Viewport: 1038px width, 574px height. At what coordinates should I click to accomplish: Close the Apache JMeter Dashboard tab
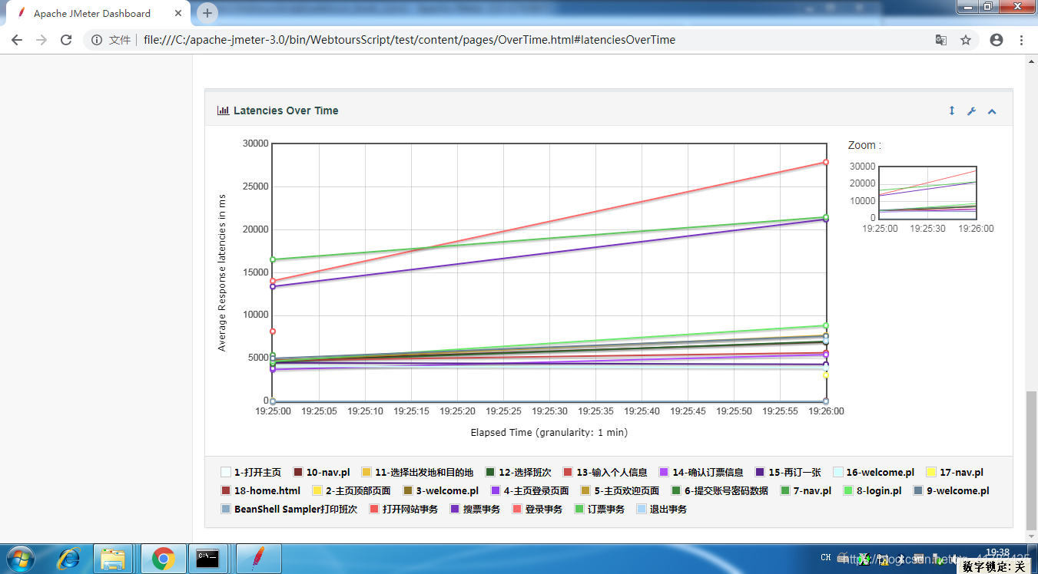(177, 13)
